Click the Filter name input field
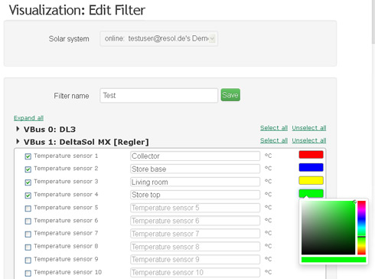The width and height of the screenshot is (375, 279). [158, 96]
